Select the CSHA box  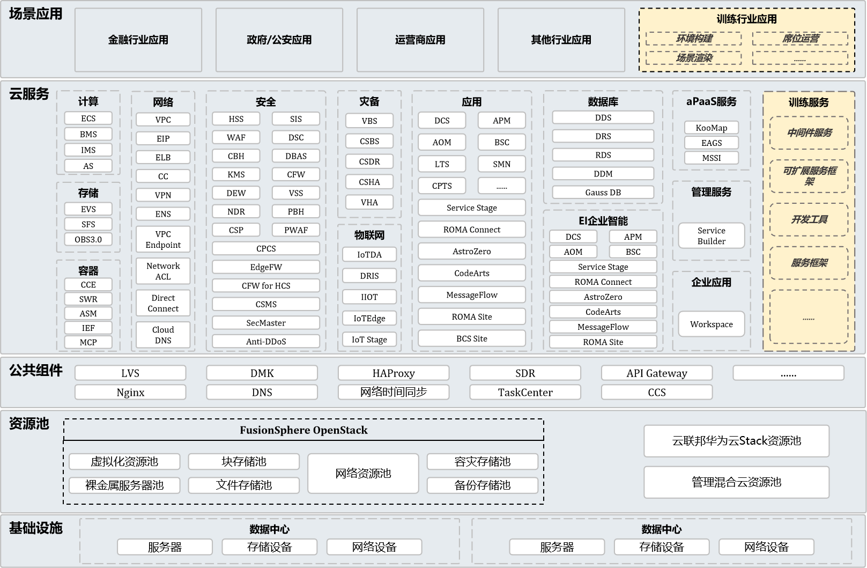(x=369, y=182)
